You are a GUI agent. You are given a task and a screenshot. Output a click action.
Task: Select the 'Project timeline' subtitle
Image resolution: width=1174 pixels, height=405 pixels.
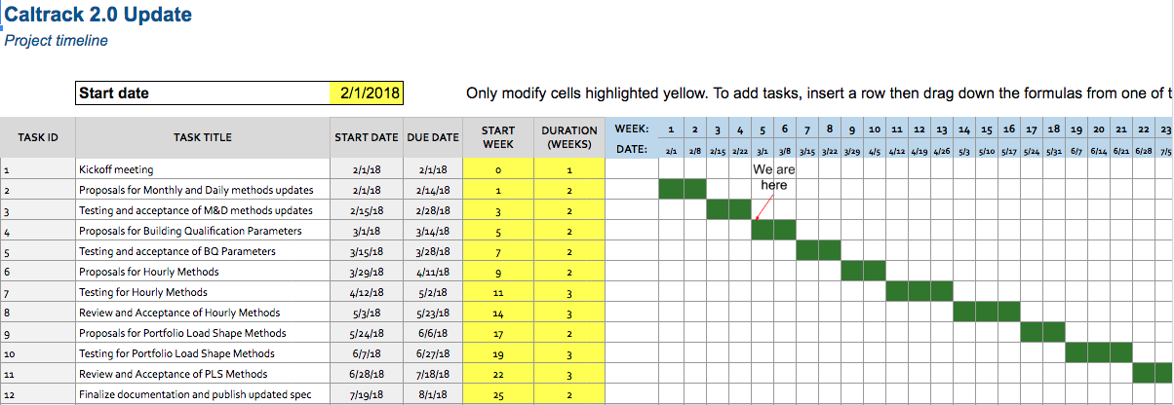(x=56, y=41)
